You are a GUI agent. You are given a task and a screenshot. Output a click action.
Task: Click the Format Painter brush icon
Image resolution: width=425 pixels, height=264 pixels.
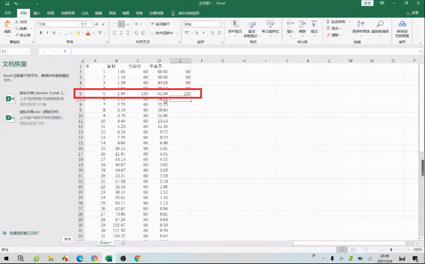click(x=17, y=35)
